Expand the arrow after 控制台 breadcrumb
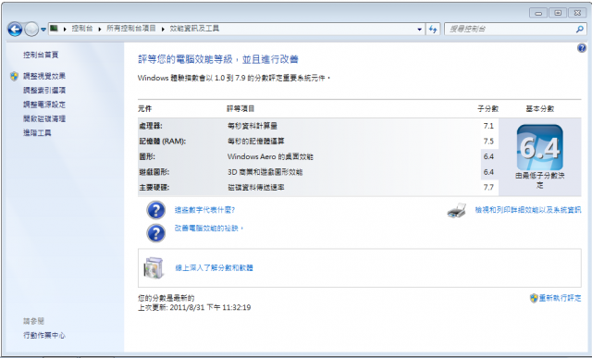The image size is (592, 358). pos(100,29)
